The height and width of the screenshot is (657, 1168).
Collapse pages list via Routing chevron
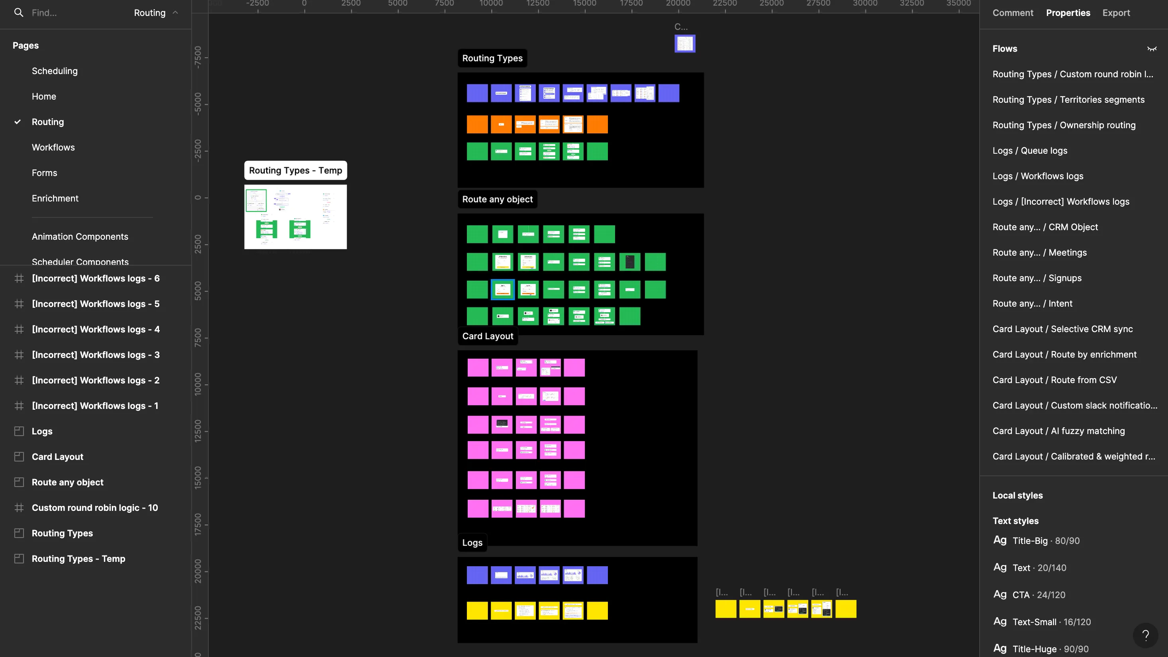[175, 13]
